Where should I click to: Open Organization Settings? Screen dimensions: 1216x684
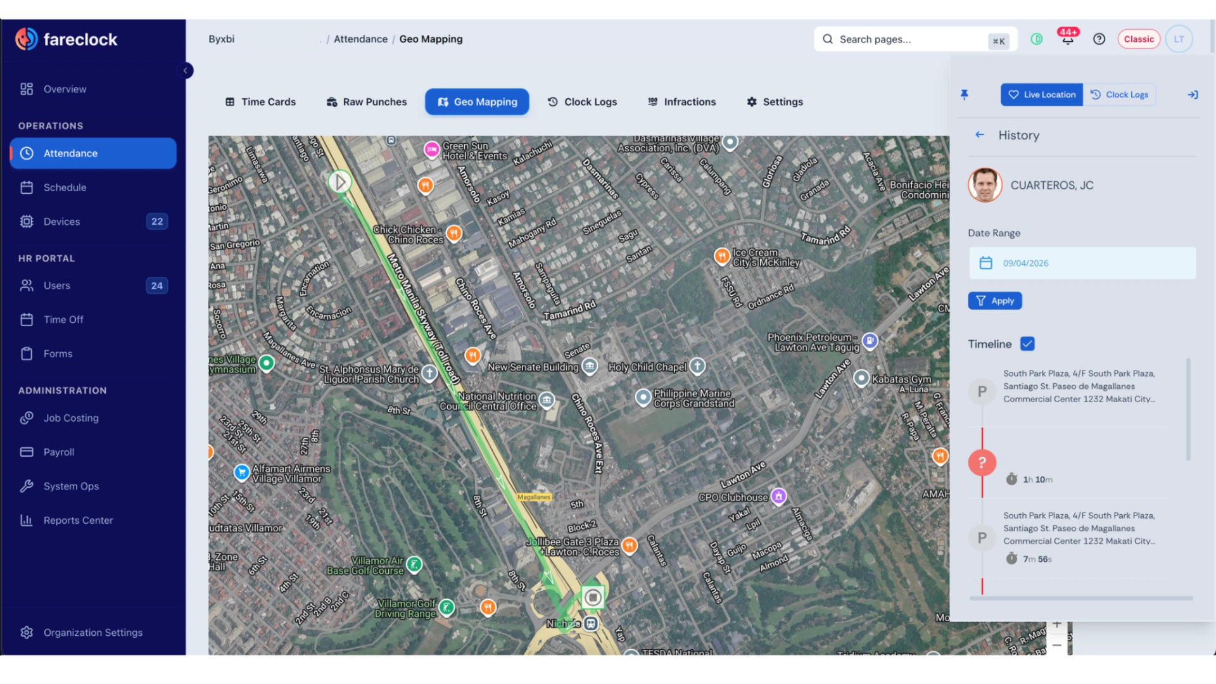(x=92, y=633)
